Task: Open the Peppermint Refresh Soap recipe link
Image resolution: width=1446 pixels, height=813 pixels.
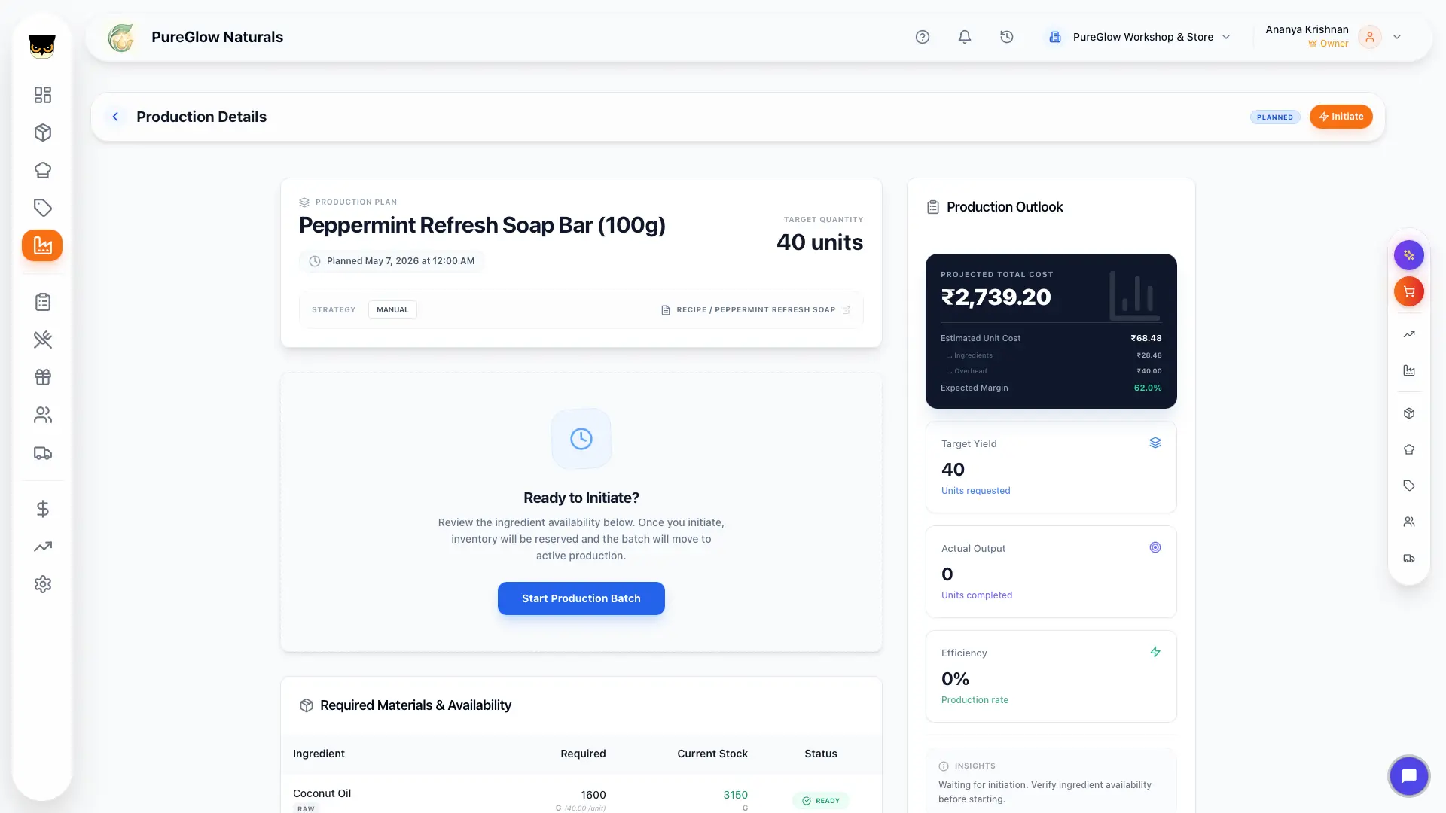Action: click(756, 310)
